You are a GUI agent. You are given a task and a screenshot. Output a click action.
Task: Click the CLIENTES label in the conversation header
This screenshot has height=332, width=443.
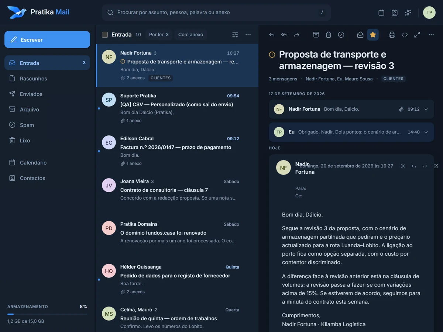[393, 79]
